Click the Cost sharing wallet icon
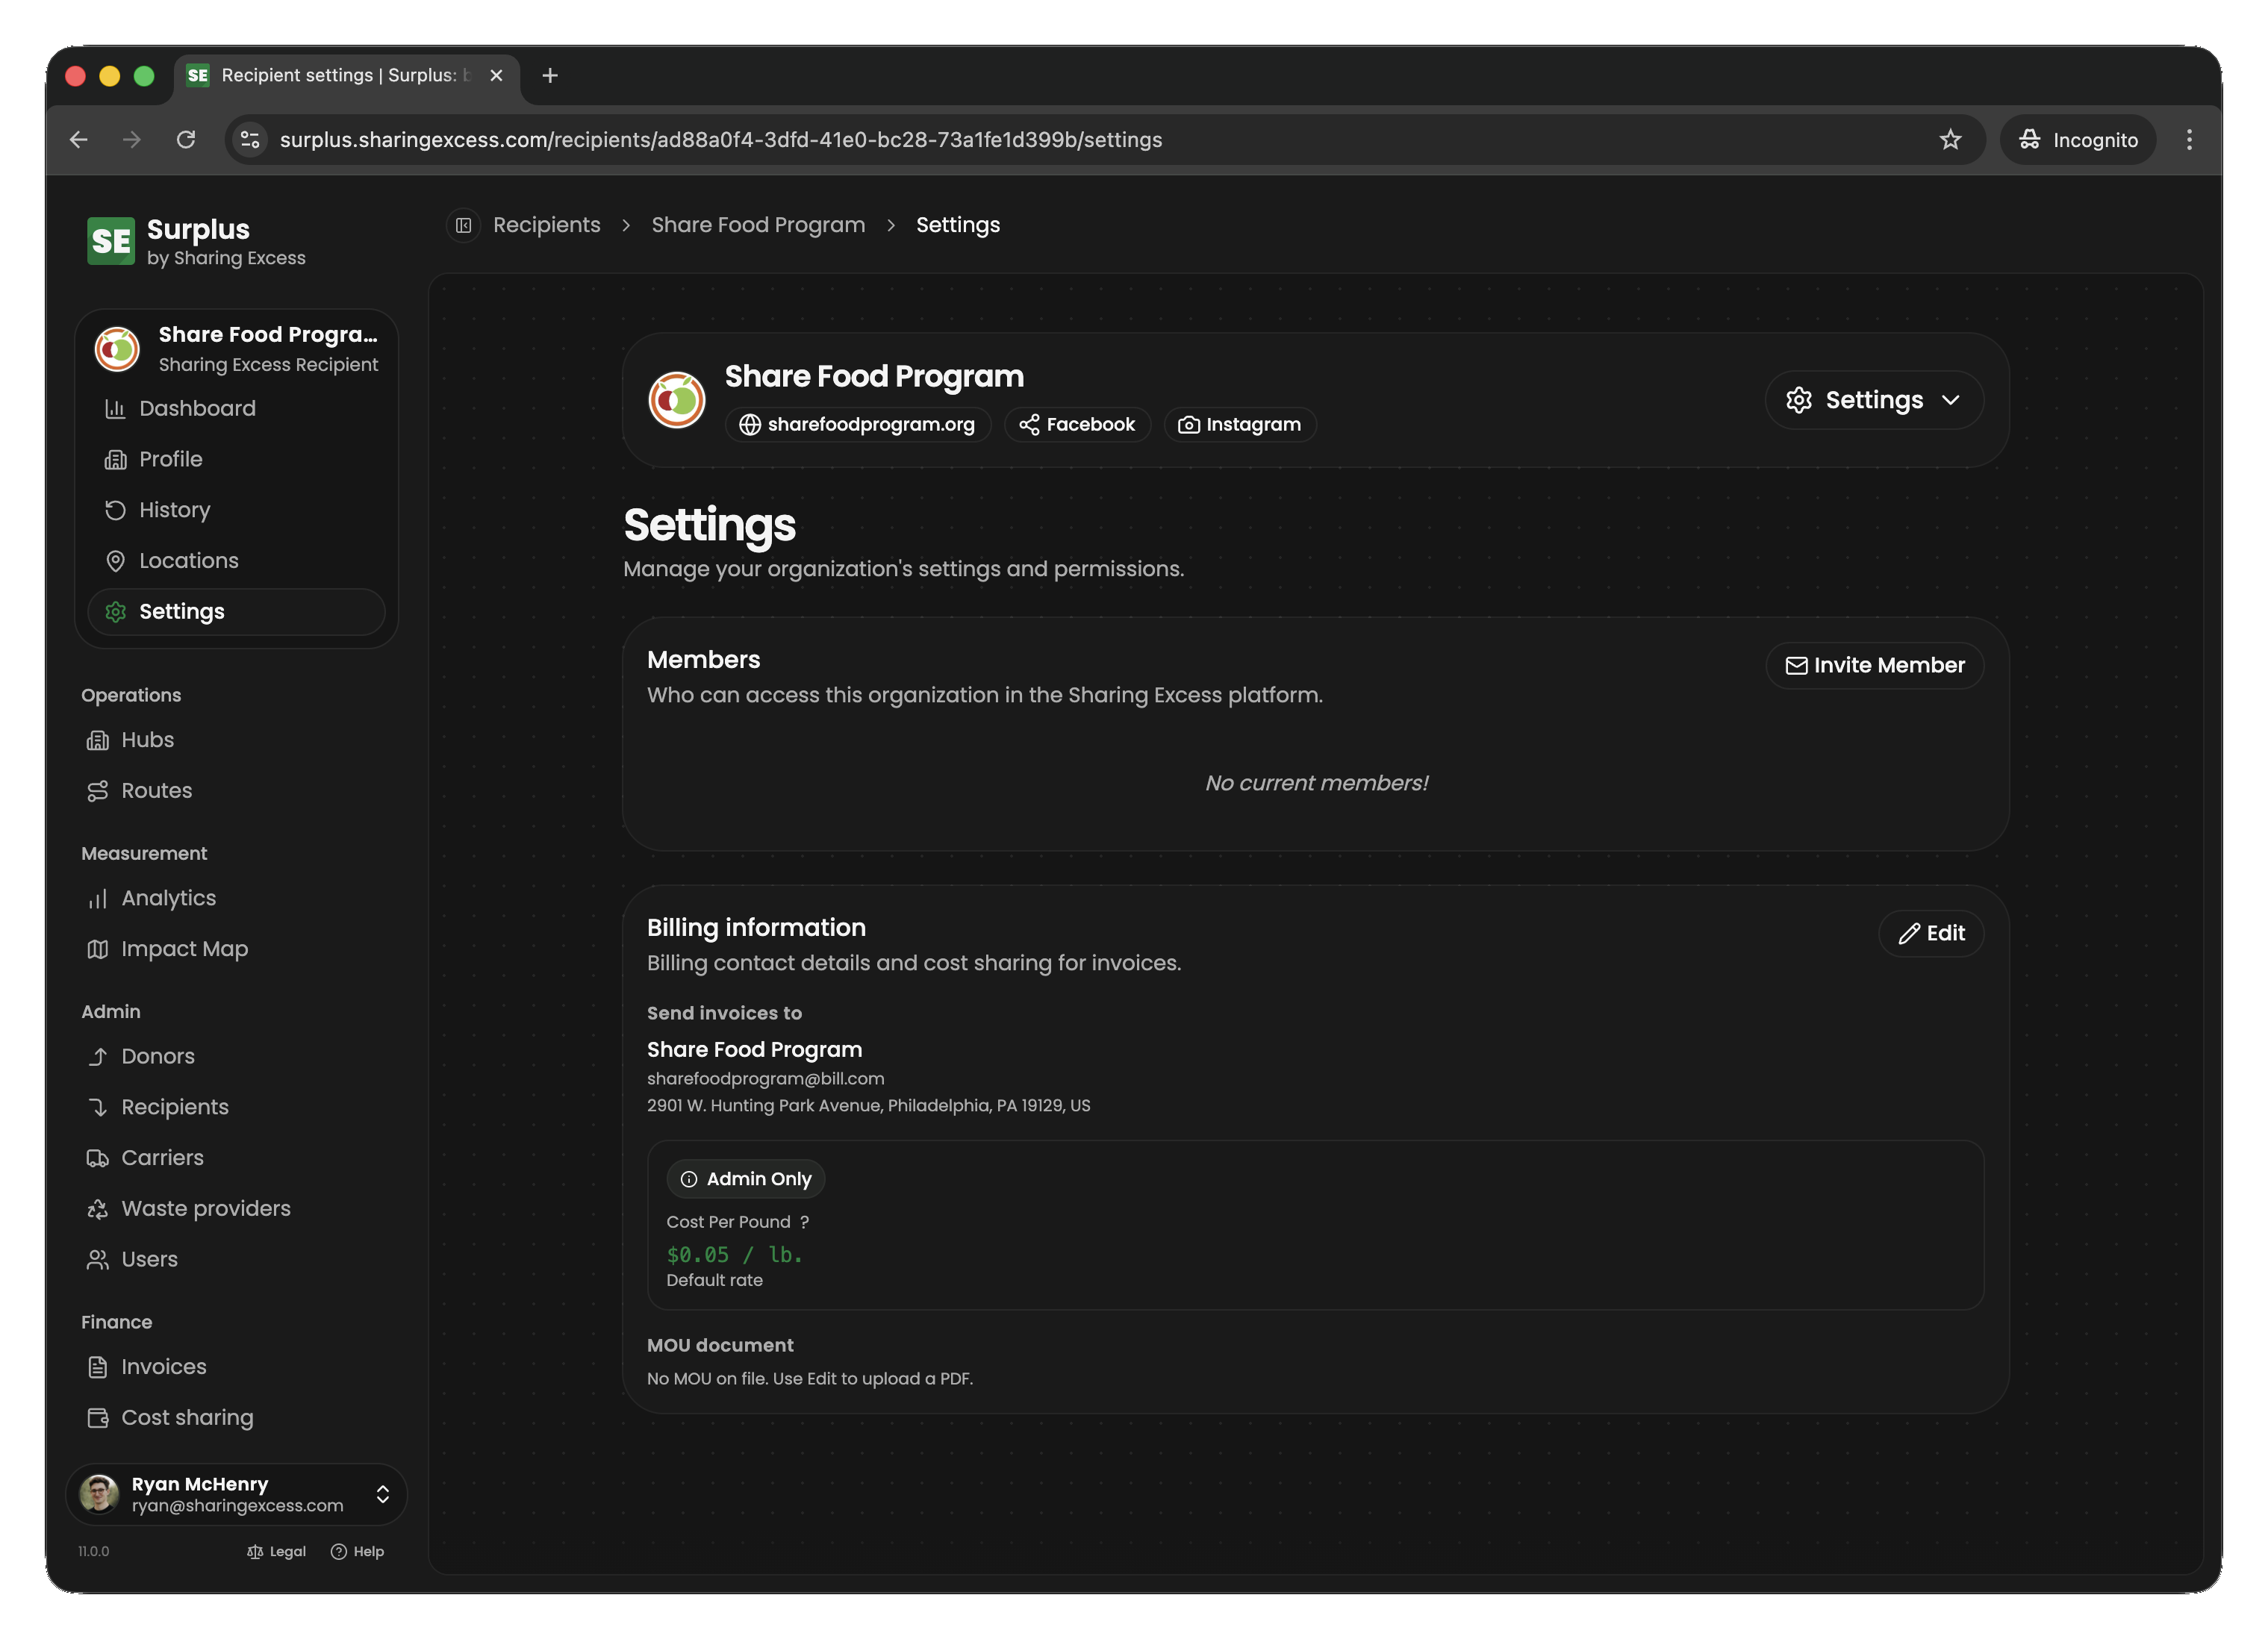Viewport: 2268px width, 1639px height. (x=97, y=1418)
